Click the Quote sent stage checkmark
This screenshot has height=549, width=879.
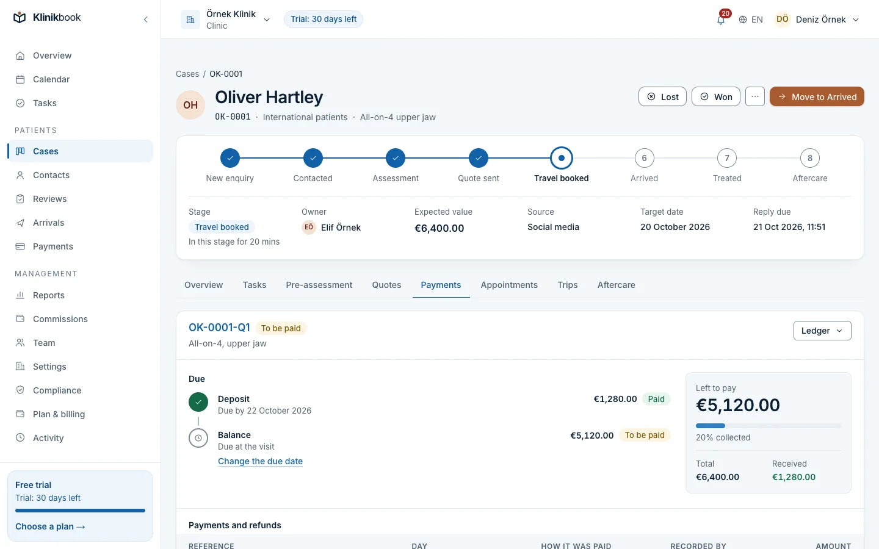tap(479, 158)
